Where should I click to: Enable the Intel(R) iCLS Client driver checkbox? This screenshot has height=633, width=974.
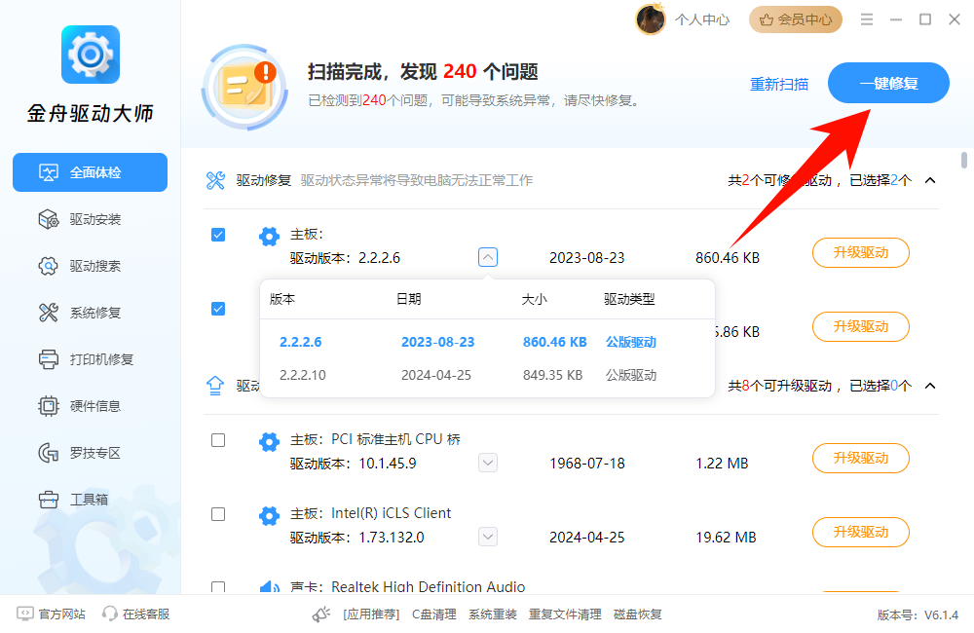click(x=218, y=514)
